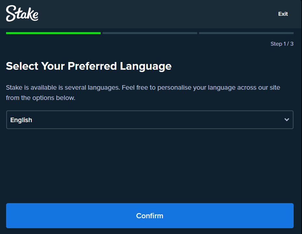Exit the language setup wizard
This screenshot has width=302, height=234.
point(283,14)
